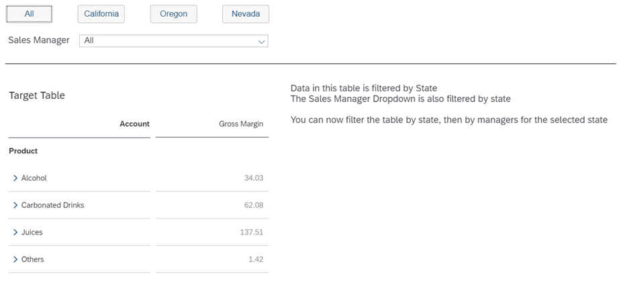
Task: Click inside the Sales Manager selection field
Action: [x=168, y=41]
